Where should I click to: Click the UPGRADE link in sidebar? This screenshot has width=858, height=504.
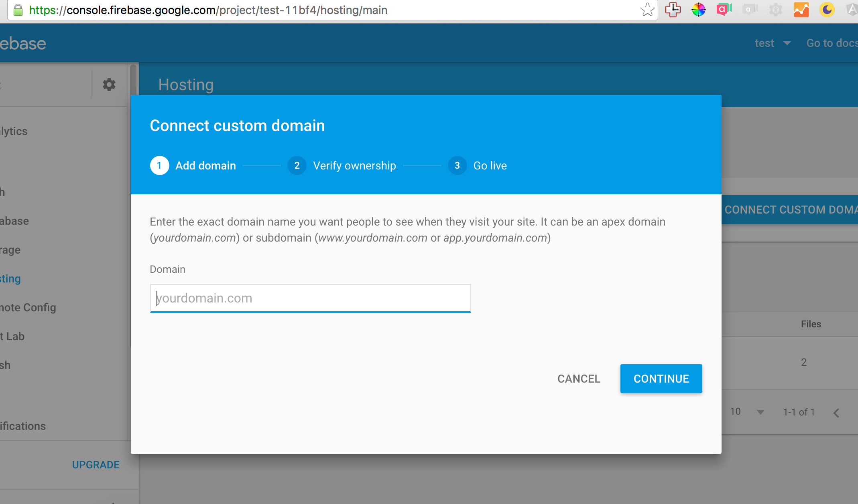pos(96,465)
